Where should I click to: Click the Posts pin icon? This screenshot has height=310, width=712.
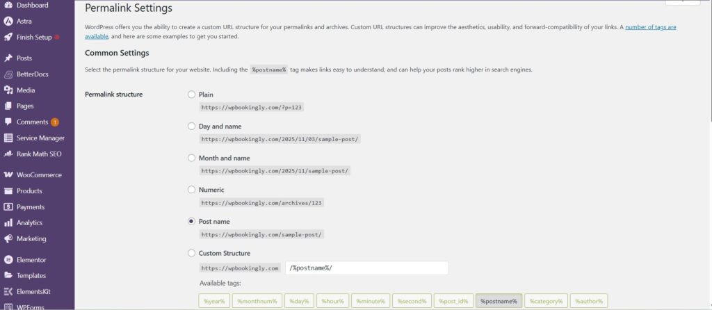pos(8,58)
